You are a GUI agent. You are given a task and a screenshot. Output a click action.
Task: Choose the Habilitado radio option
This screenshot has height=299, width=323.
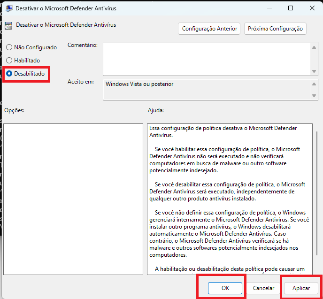9,61
